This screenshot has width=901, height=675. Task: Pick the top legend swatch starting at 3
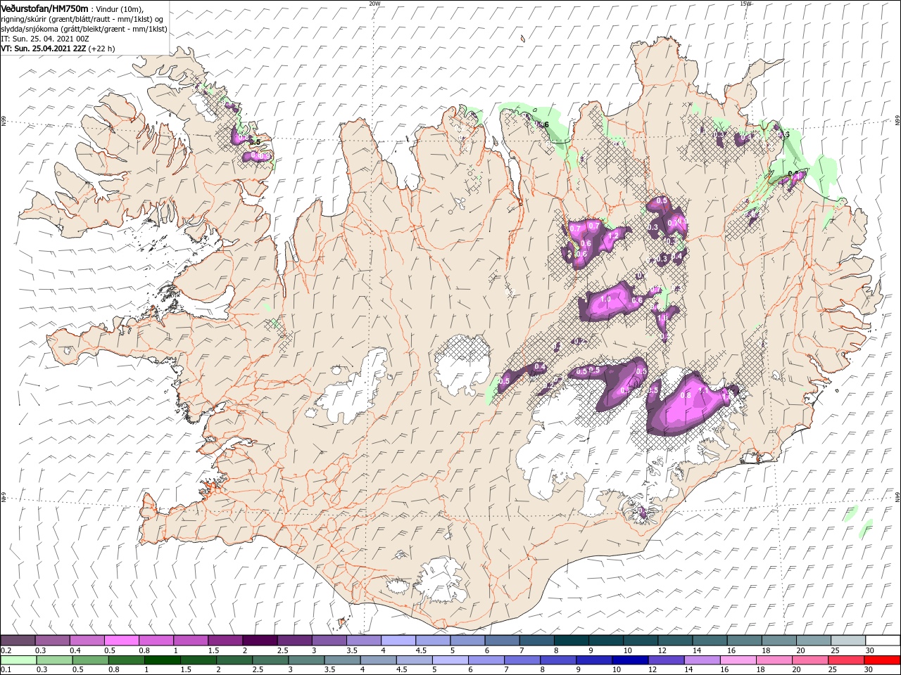pyautogui.click(x=329, y=640)
